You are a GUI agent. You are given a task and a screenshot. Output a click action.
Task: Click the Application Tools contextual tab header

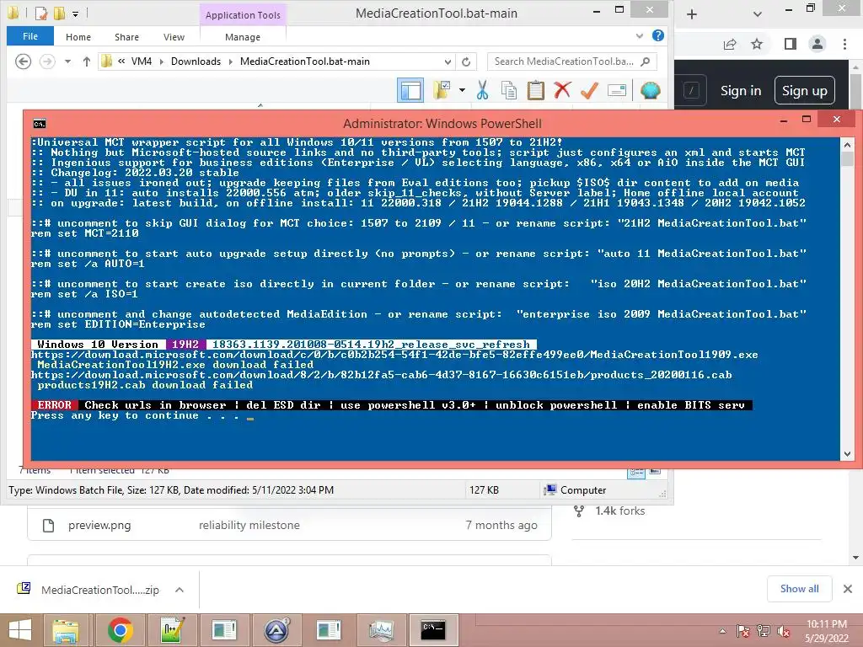click(x=243, y=15)
